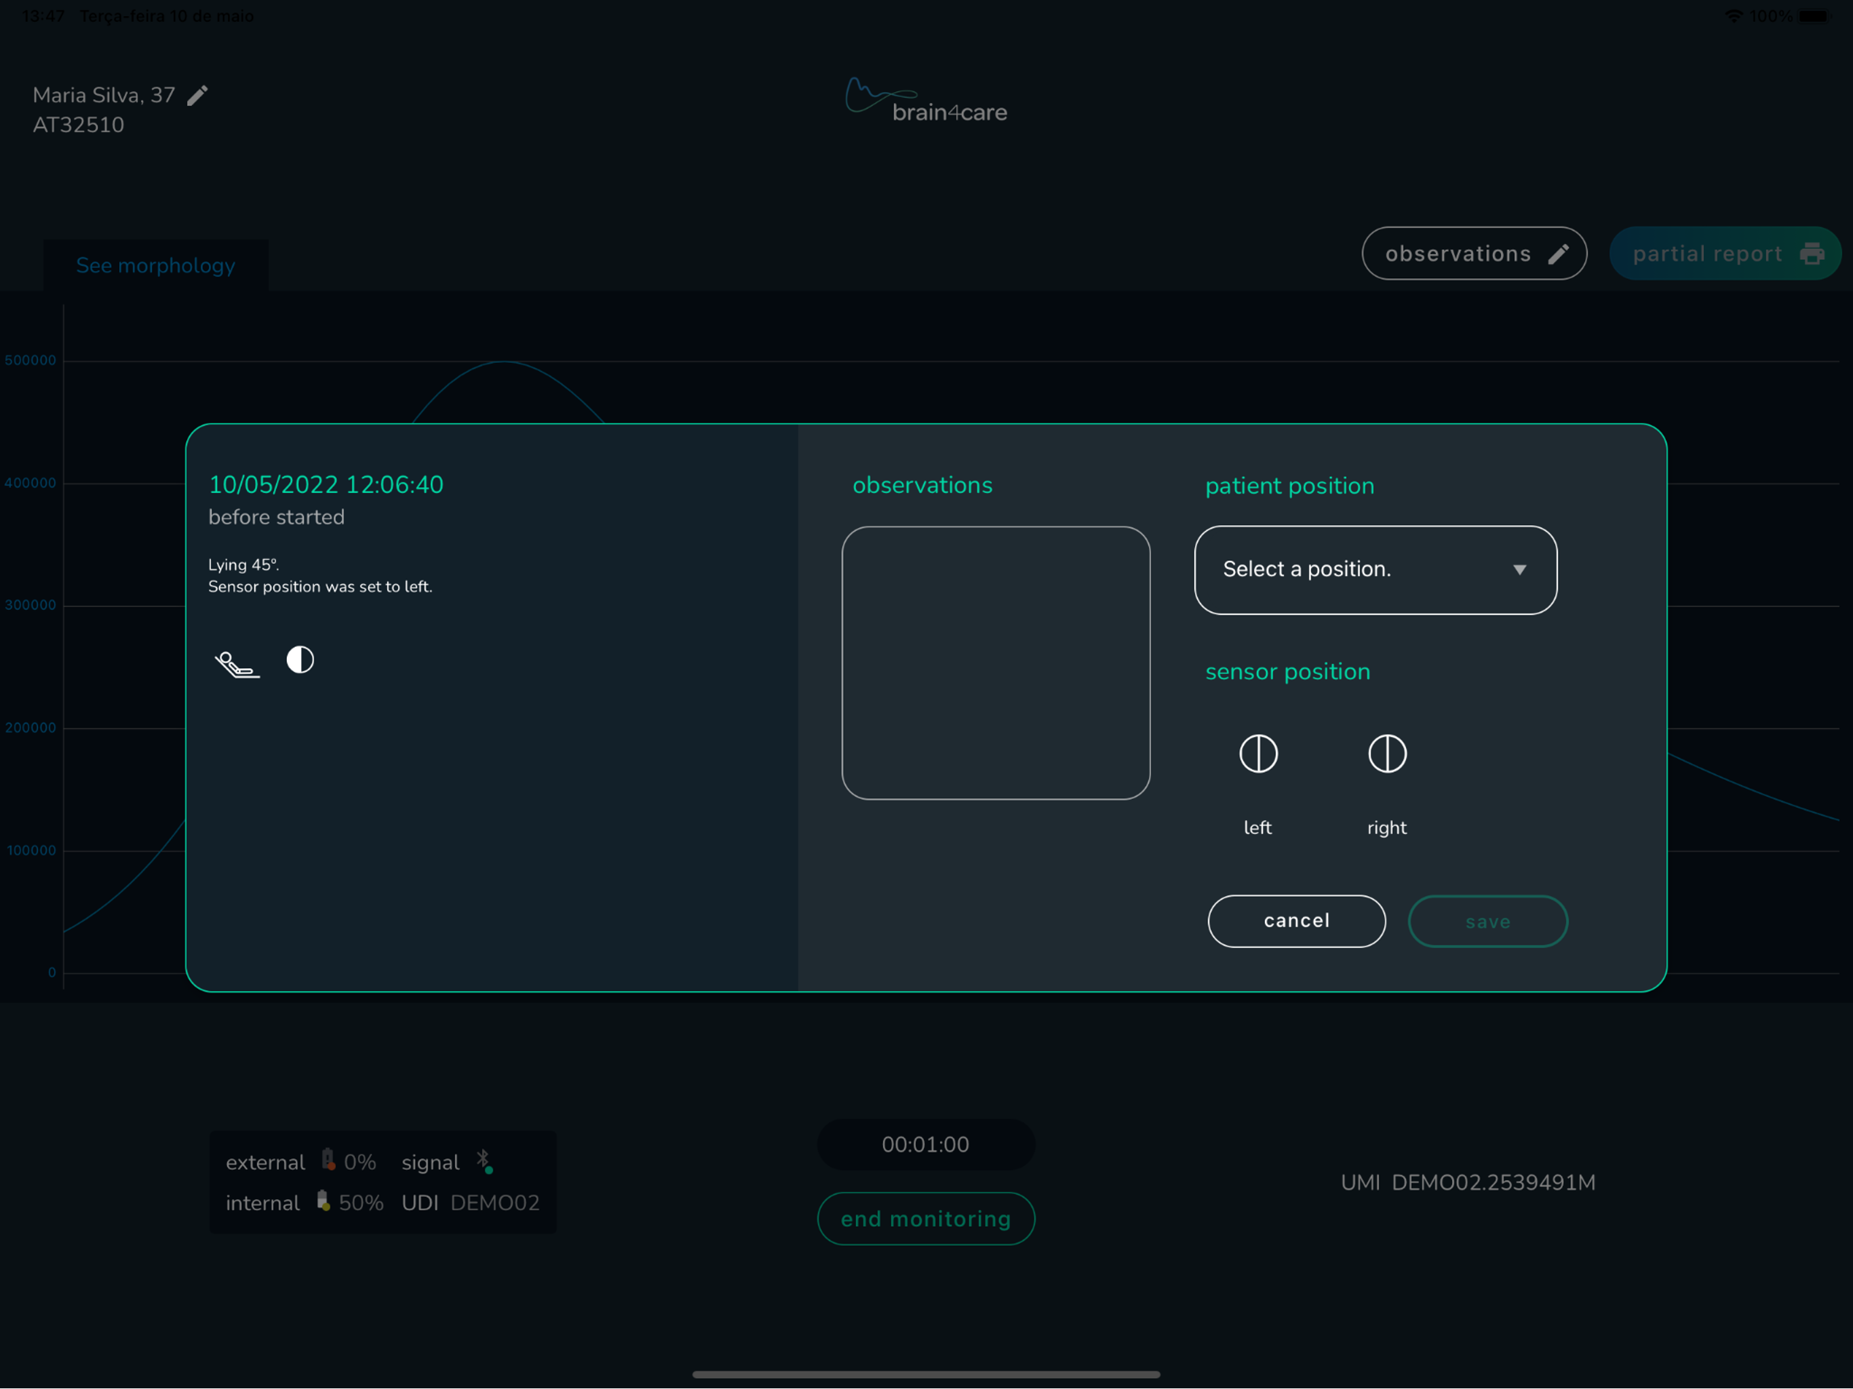
Task: Click the 13:47 clock in status bar
Action: (43, 16)
